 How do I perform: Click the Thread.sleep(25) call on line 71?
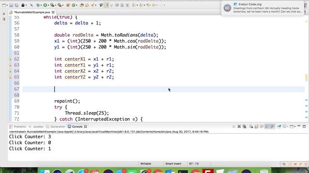click(87, 113)
